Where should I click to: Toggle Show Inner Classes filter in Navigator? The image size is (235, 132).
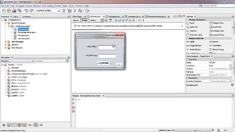tap(25, 125)
